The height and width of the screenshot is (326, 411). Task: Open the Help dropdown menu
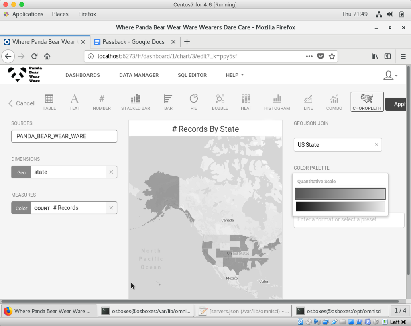point(235,75)
